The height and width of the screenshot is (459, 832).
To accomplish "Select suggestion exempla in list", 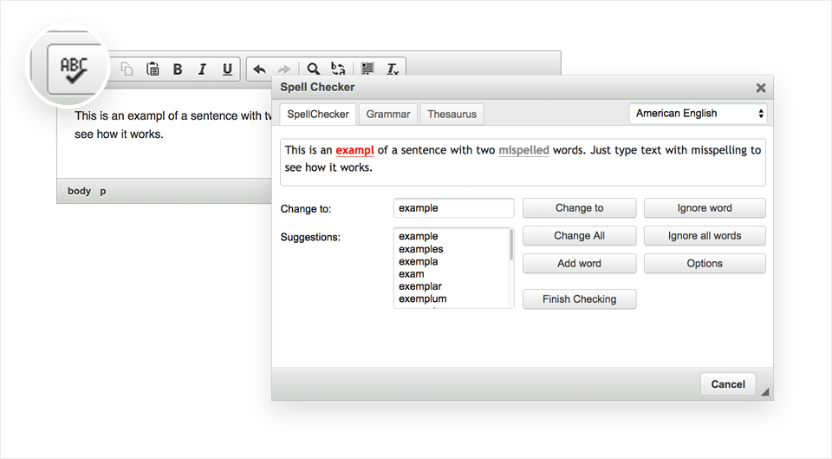I will coord(418,261).
